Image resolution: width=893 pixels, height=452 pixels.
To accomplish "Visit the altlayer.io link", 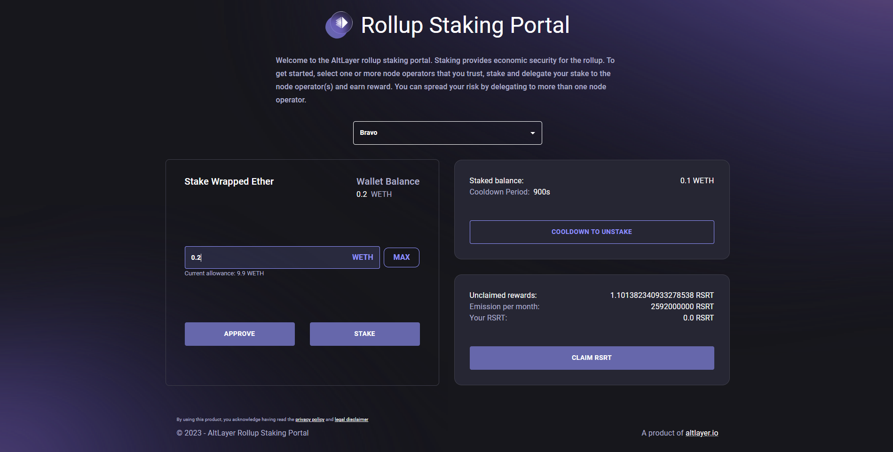I will coord(702,433).
